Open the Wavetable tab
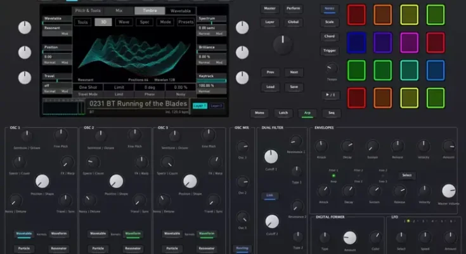Image resolution: width=466 pixels, height=254 pixels. click(181, 11)
